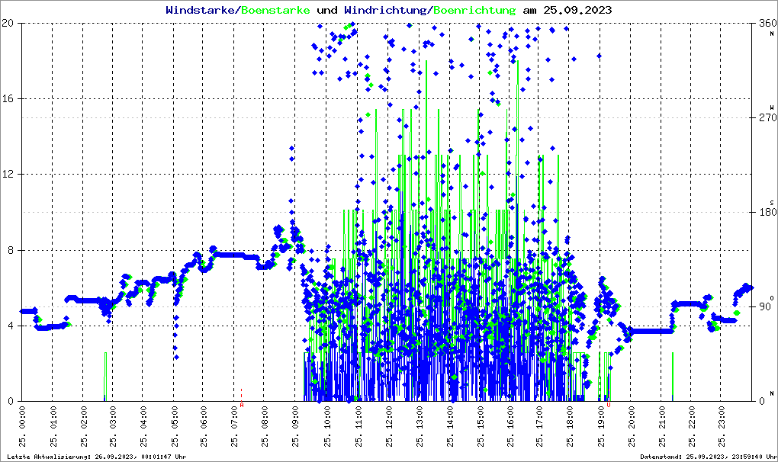
Task: Click the '25. 02:00' time axis label
Action: pos(83,427)
